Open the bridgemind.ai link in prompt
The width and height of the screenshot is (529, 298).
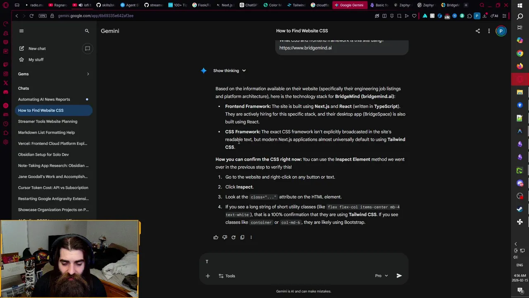305,48
